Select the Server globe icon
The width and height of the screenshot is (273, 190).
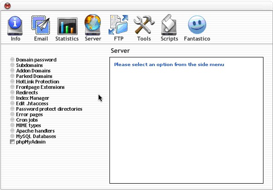[93, 26]
